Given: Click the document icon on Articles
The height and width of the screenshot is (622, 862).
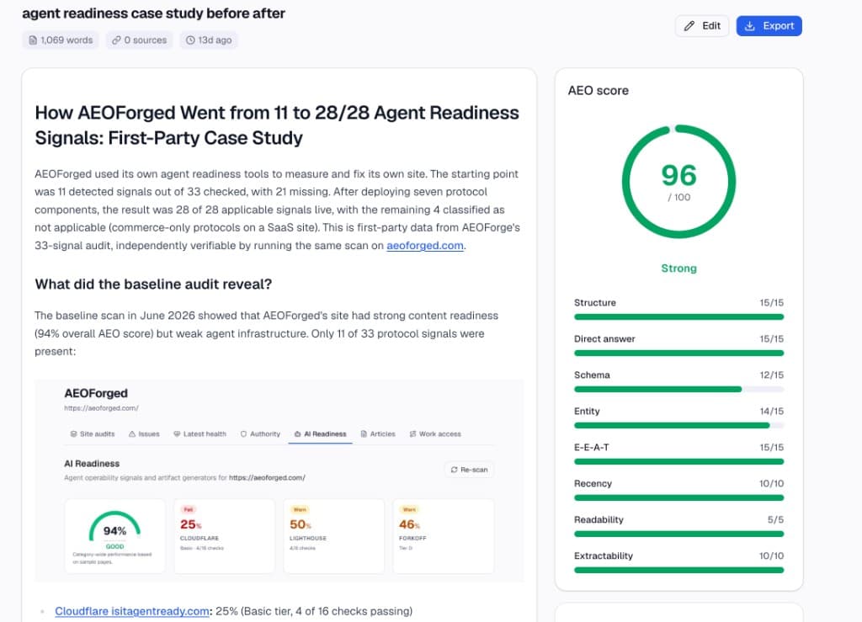Looking at the screenshot, I should 364,434.
